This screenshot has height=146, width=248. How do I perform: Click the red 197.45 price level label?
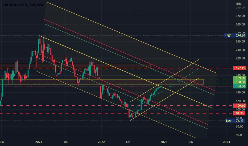point(239,68)
